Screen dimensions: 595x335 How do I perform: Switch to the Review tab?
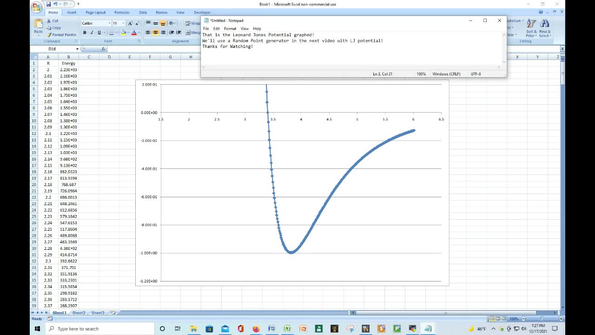(x=162, y=13)
